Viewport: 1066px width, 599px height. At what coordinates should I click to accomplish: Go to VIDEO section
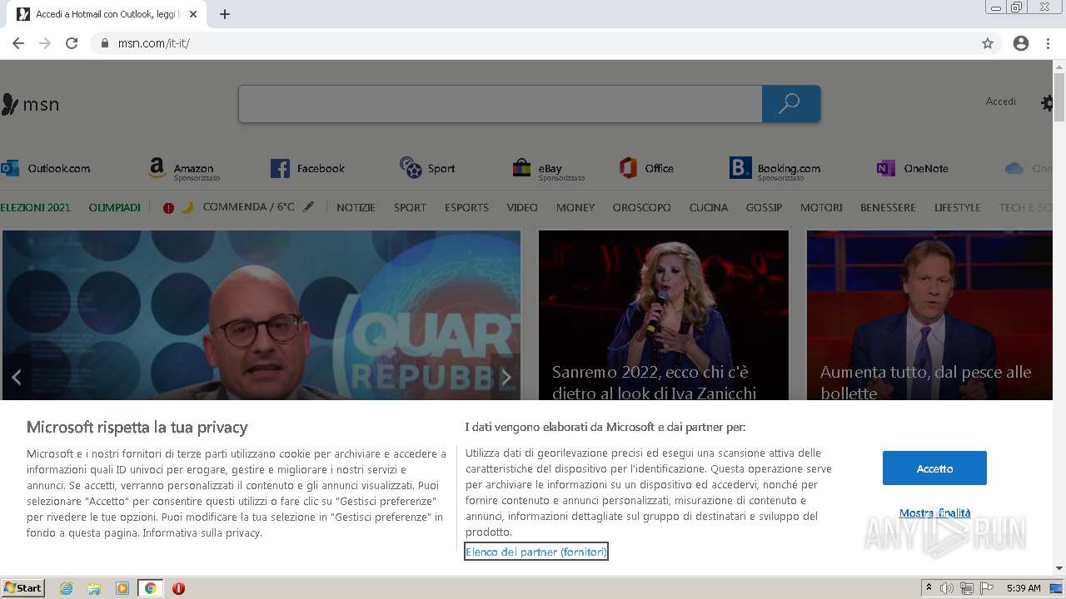coord(522,207)
